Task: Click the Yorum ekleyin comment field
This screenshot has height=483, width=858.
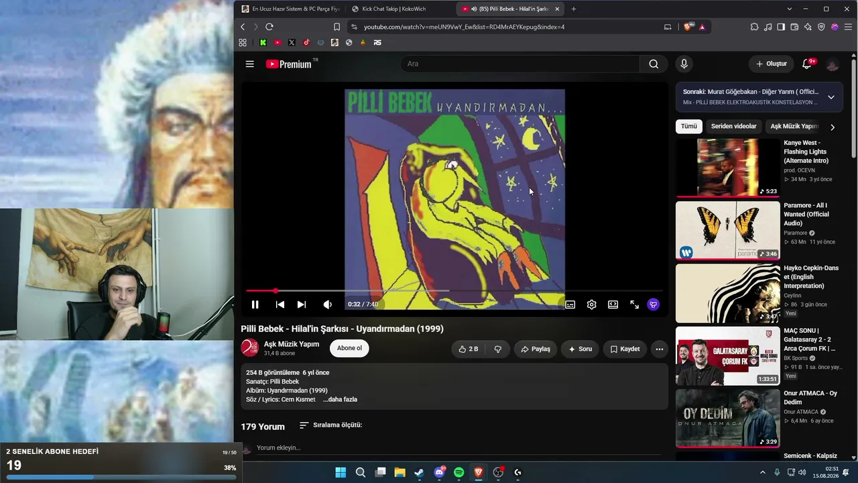Action: 458,448
